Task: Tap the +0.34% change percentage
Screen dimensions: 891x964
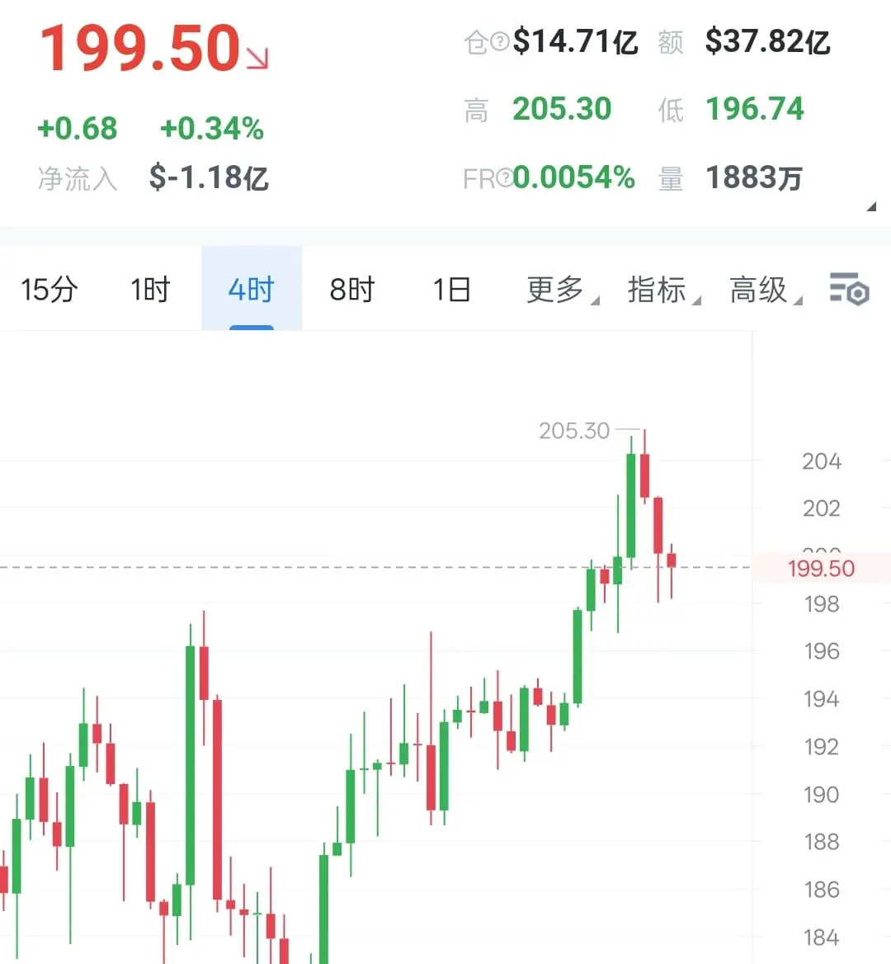Action: click(212, 129)
